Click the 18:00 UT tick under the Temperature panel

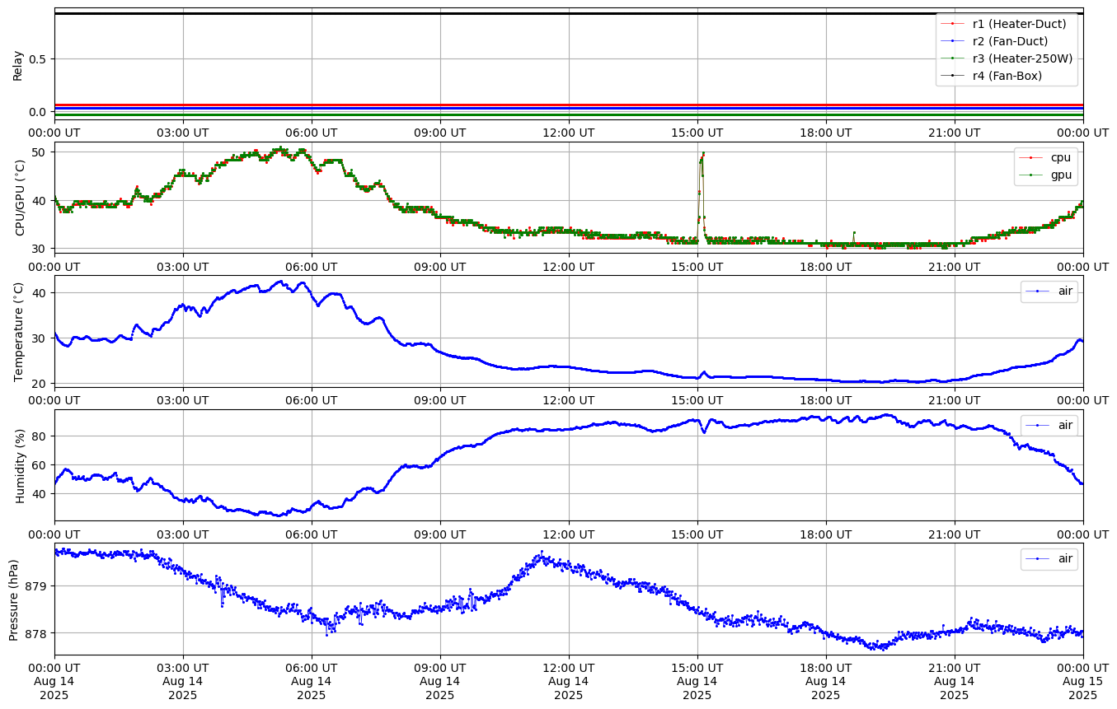pos(826,400)
